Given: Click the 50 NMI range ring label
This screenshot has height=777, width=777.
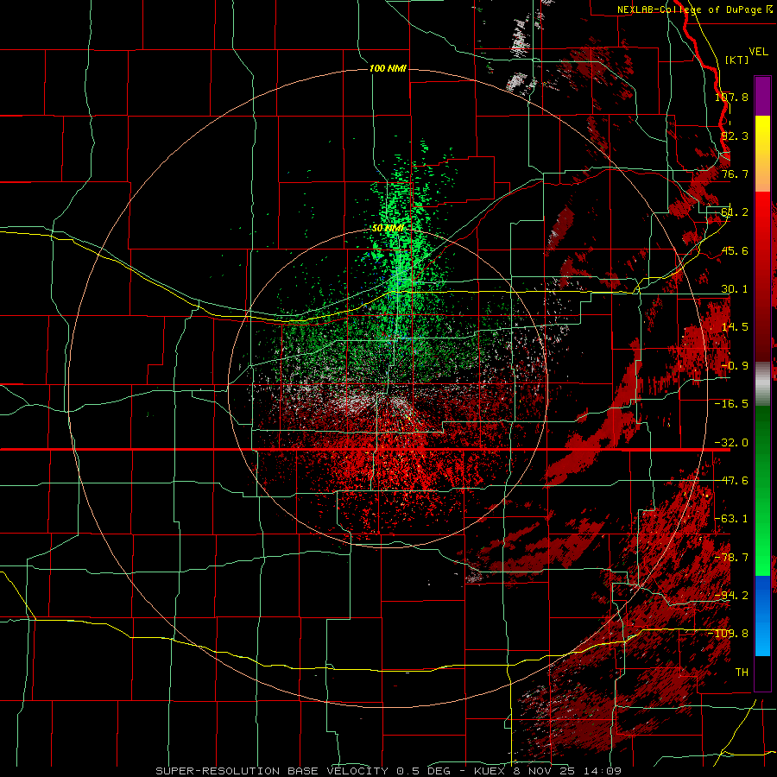Looking at the screenshot, I should coord(388,228).
